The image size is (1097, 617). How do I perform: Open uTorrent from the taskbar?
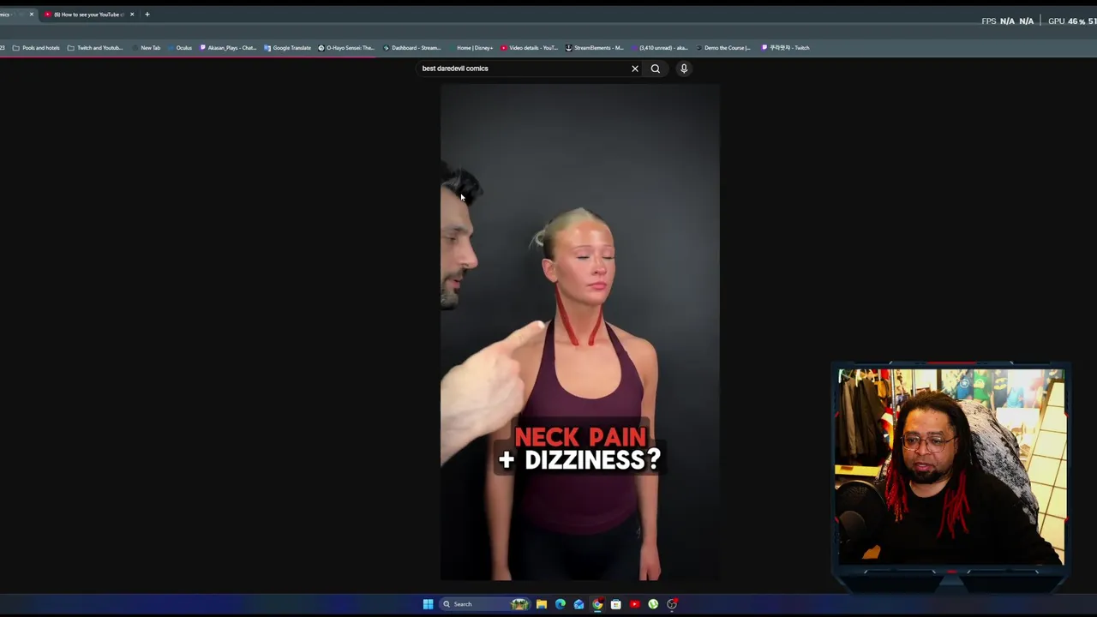pos(653,604)
